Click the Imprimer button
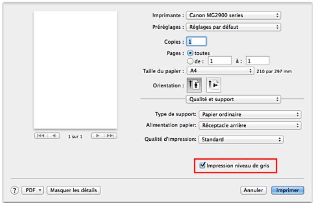The width and height of the screenshot is (313, 203). [288, 190]
